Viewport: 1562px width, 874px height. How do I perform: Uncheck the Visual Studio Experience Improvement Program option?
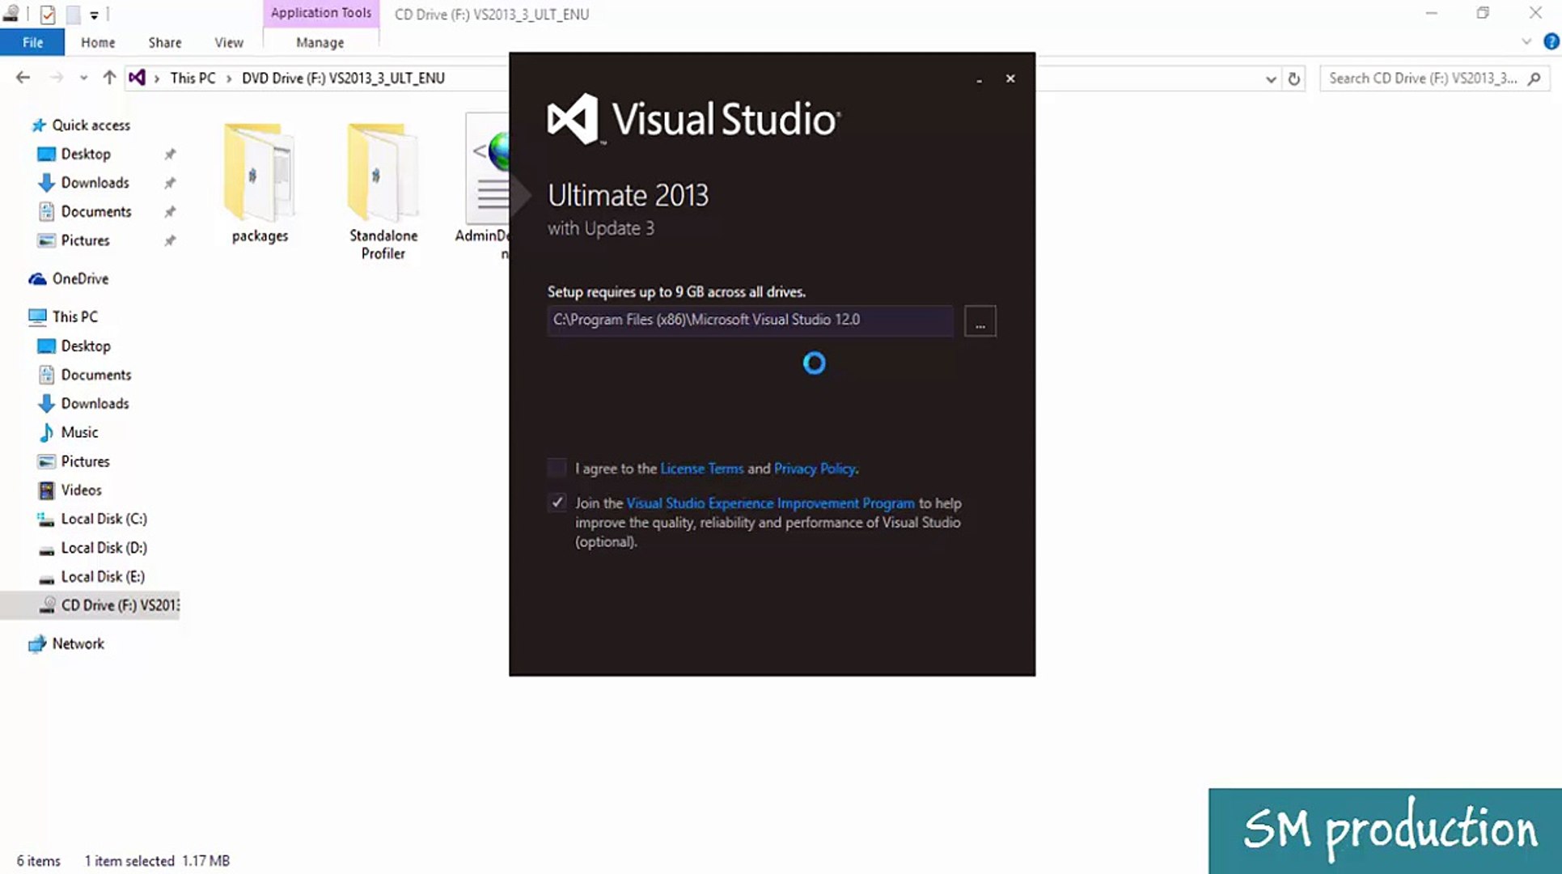tap(557, 503)
